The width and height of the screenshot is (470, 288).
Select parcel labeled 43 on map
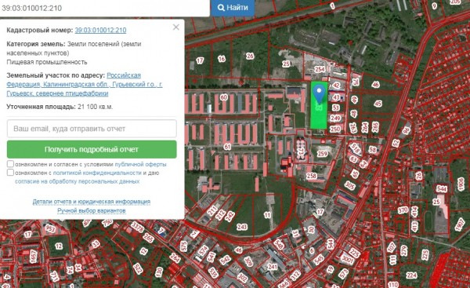point(336,97)
